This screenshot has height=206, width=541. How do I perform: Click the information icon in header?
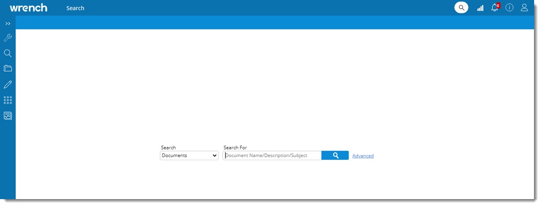point(509,8)
